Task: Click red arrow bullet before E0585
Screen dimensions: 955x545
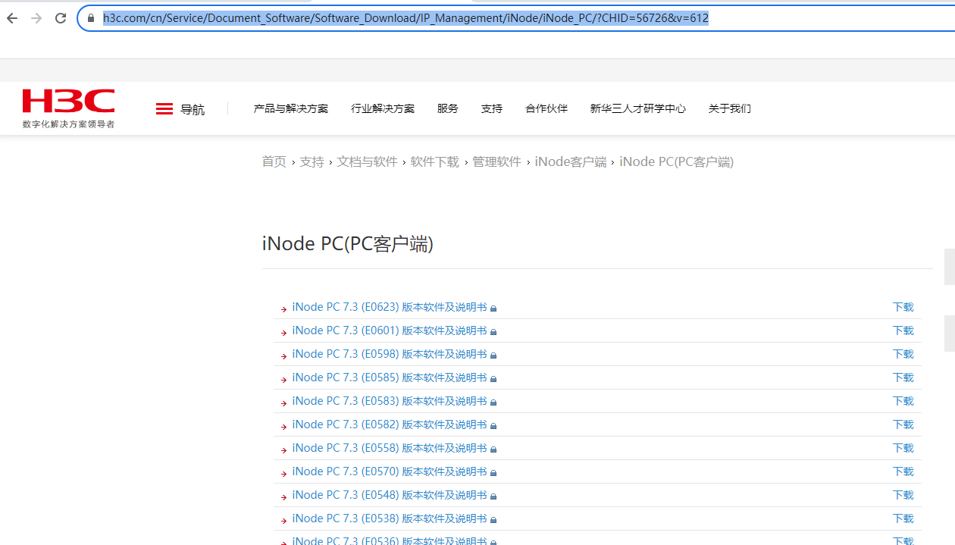Action: coord(283,380)
